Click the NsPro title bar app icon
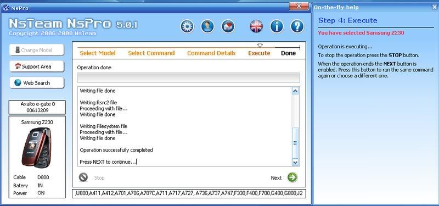439x206 pixels. [5, 8]
